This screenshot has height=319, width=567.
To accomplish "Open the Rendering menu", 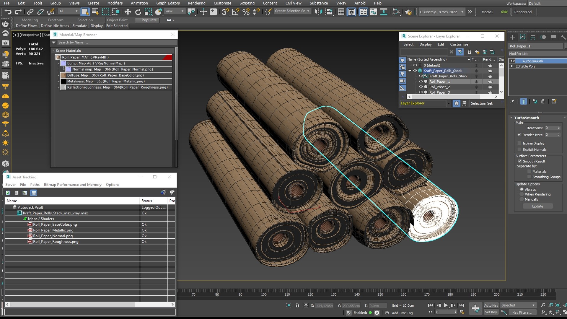I will [x=196, y=3].
